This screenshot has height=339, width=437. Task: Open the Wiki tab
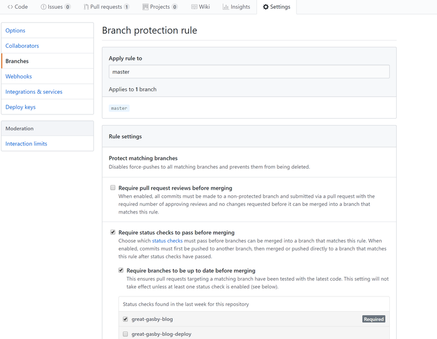(x=200, y=7)
